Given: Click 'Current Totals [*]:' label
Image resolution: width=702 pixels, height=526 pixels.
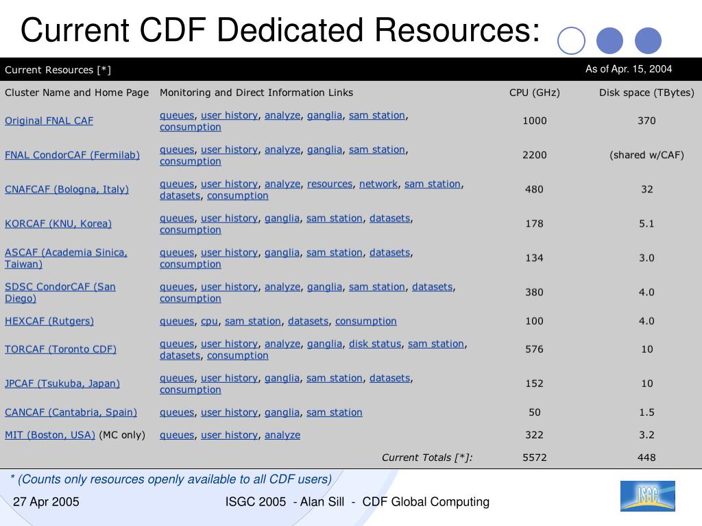Looking at the screenshot, I should tap(427, 458).
